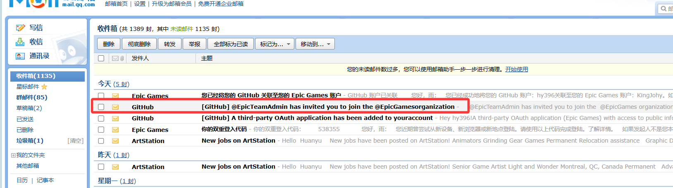Click the 写信 compose link

(x=36, y=28)
